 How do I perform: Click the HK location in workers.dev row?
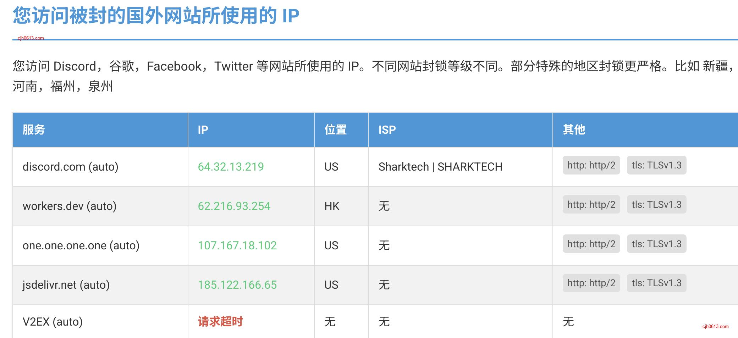(332, 206)
